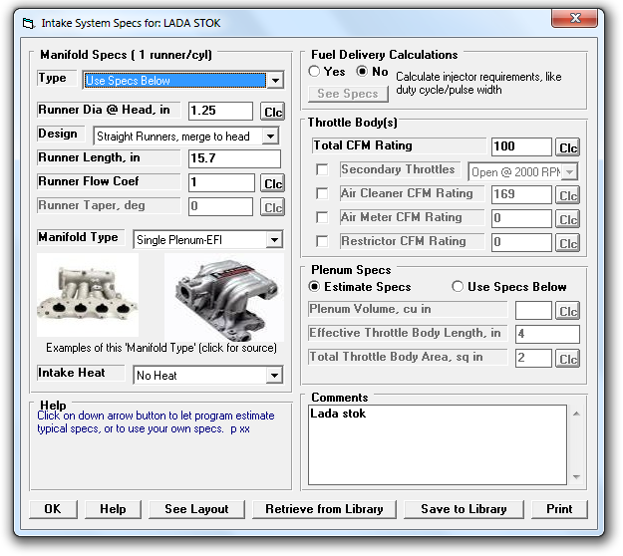Enable the Air Cleaner CFM Rating checkbox
The image size is (623, 556).
pos(322,194)
